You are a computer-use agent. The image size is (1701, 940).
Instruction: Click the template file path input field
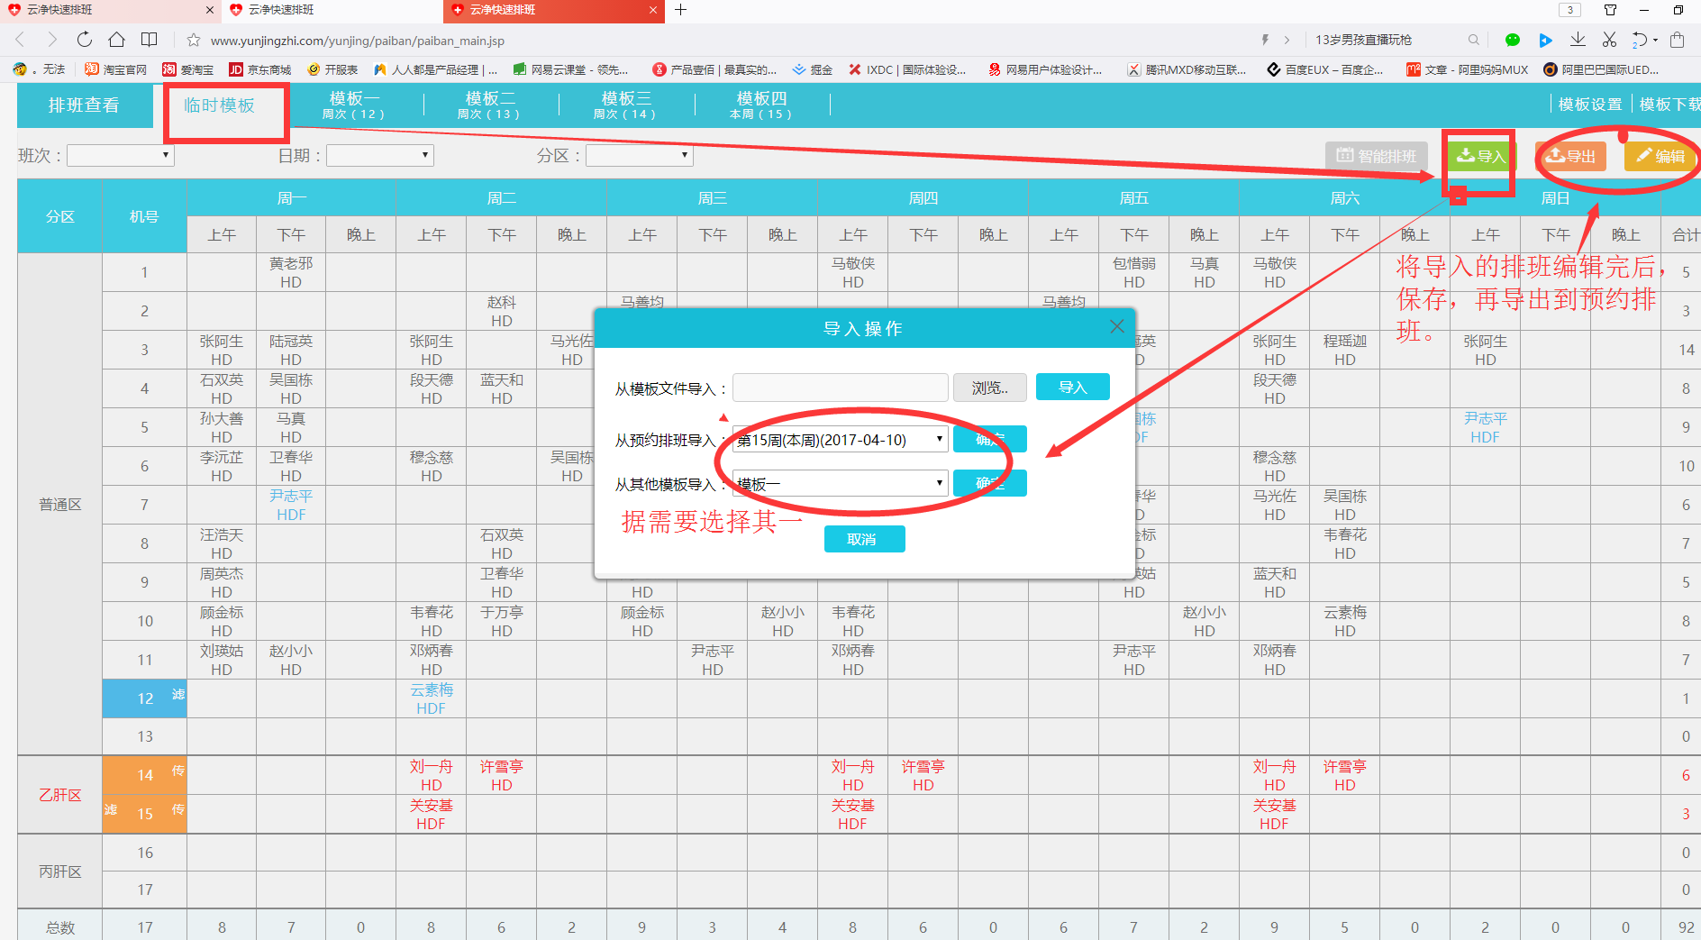tap(840, 388)
